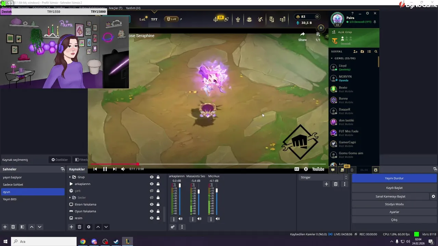Add a scene transition with plus icon
438x246 pixels.
click(326, 184)
